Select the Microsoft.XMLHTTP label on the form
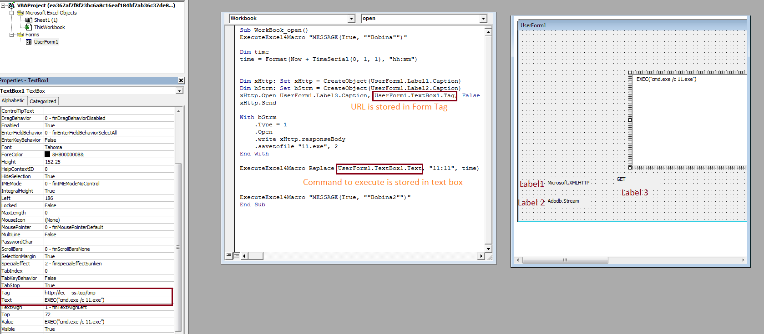Viewport: 764px width, 334px height. click(x=568, y=183)
